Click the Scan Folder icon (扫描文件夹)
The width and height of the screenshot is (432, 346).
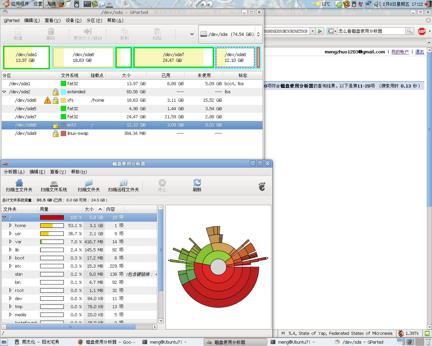click(x=89, y=183)
